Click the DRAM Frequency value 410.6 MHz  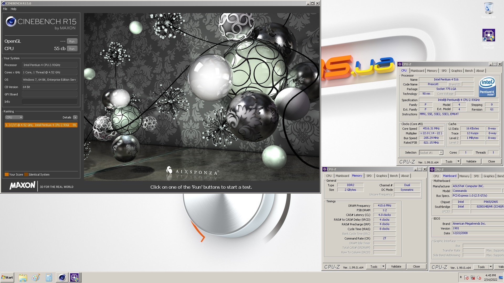coord(385,205)
